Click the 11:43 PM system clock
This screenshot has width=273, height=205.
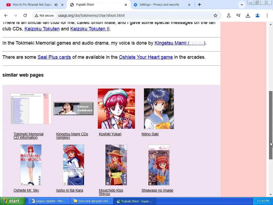coord(263,201)
